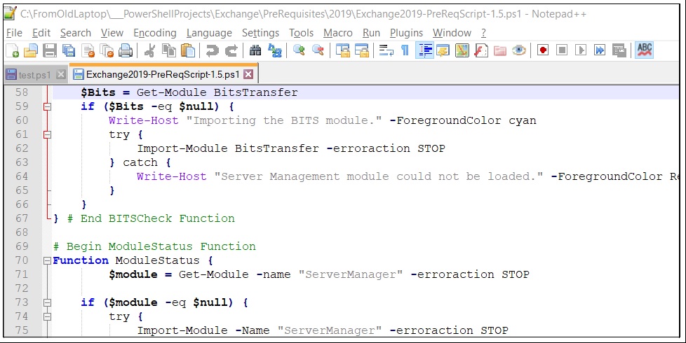Click the Close All toolbar icon
The image size is (686, 343).
tap(107, 50)
